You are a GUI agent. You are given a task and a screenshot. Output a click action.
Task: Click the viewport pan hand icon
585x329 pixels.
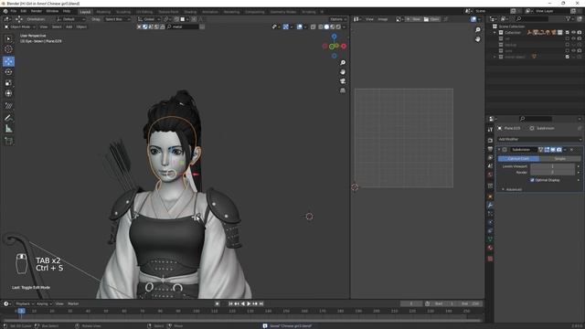click(343, 72)
